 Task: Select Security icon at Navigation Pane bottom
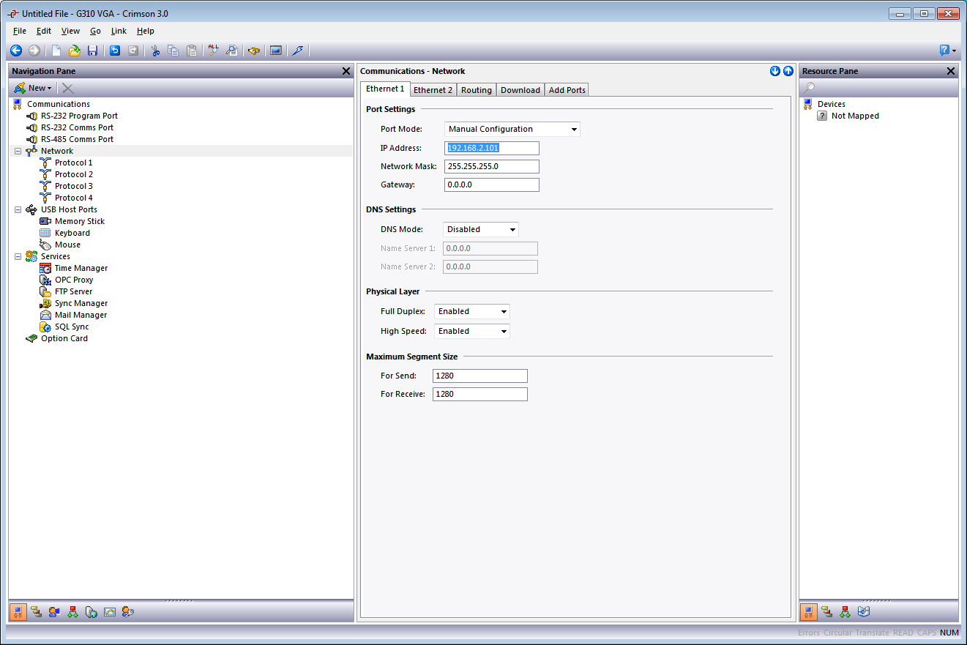pos(128,612)
